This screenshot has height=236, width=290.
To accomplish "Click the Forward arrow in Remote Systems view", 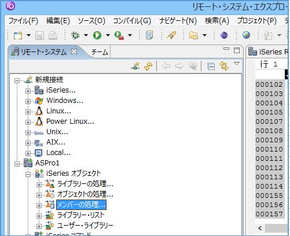I will (x=179, y=67).
